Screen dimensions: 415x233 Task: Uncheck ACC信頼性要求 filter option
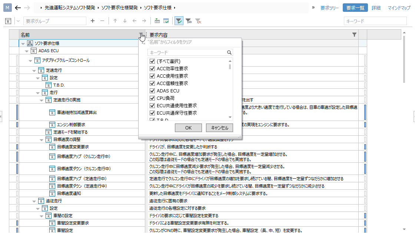[152, 84]
